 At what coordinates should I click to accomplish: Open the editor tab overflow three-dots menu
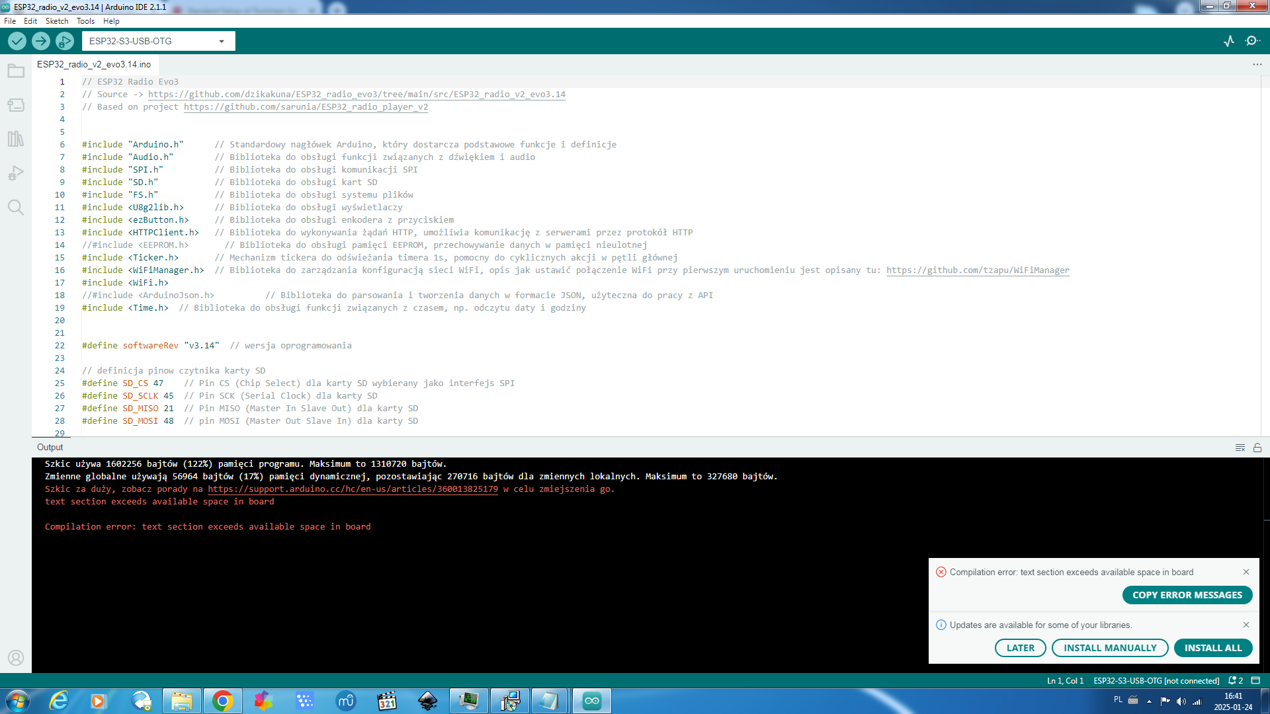tap(1257, 64)
